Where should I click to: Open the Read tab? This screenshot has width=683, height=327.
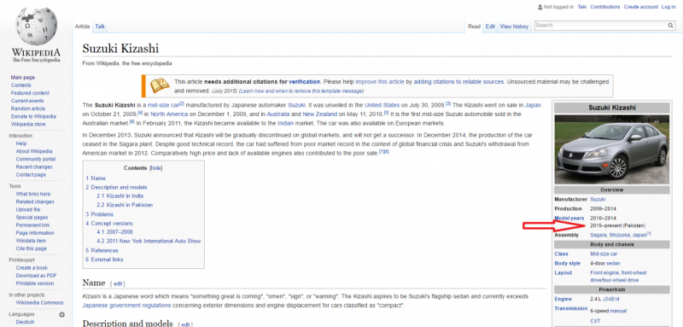(x=474, y=26)
